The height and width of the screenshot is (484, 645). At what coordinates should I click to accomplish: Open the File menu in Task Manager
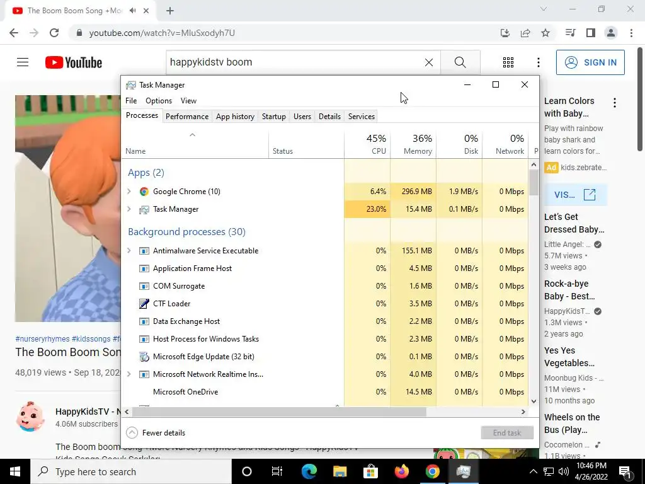131,101
